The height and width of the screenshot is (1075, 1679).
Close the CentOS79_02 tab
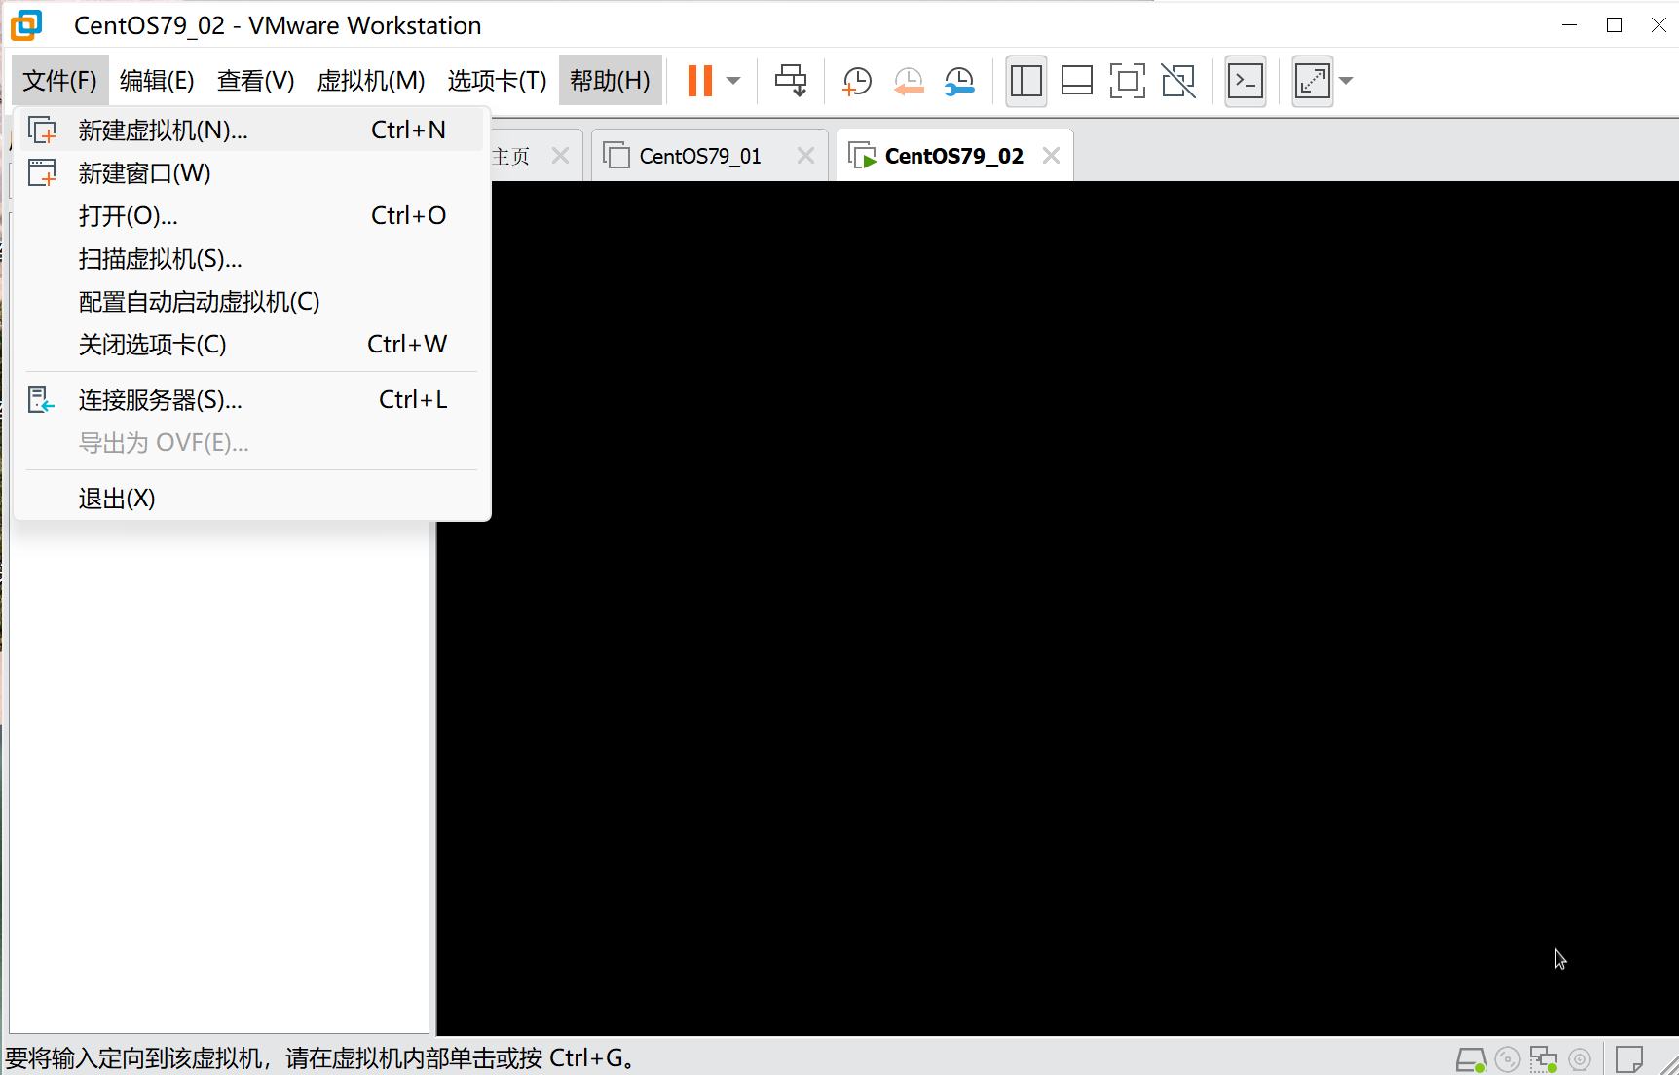[1051, 156]
